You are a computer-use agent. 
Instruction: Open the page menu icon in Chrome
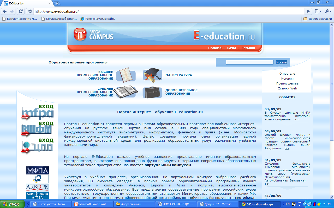point(318,11)
